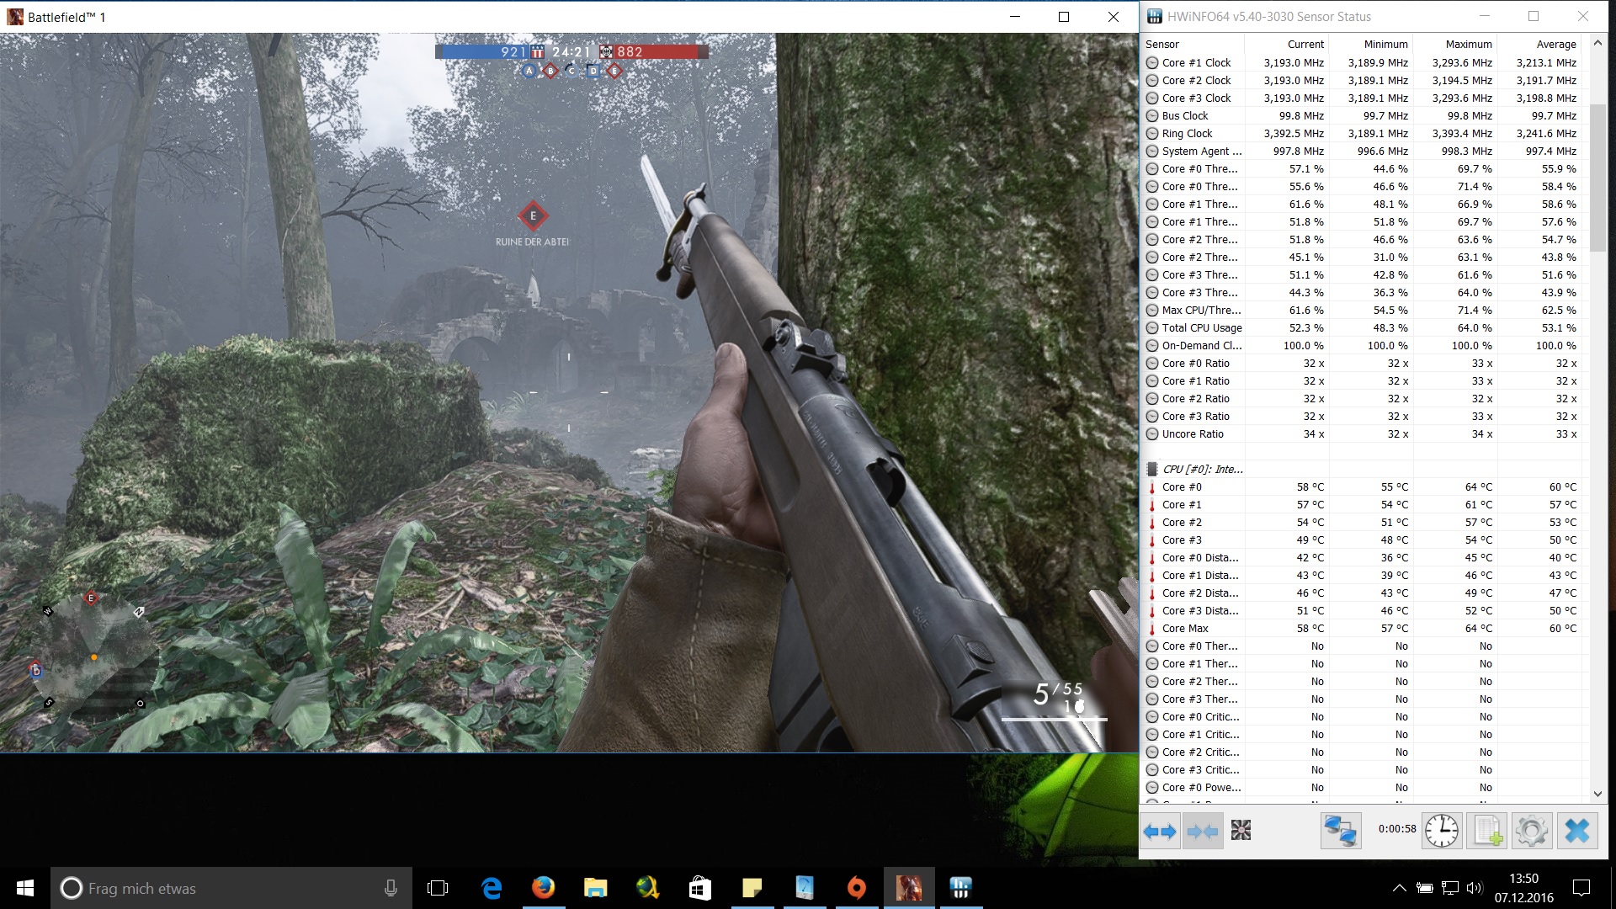
Task: Click scrollbar down arrow in sensor list
Action: coord(1597,794)
